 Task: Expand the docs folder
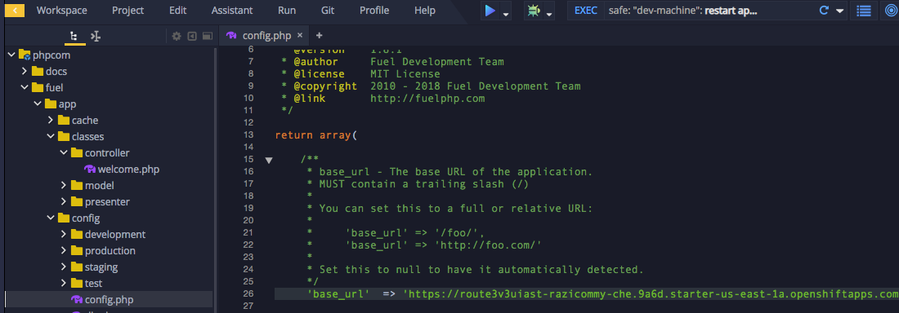pos(24,72)
